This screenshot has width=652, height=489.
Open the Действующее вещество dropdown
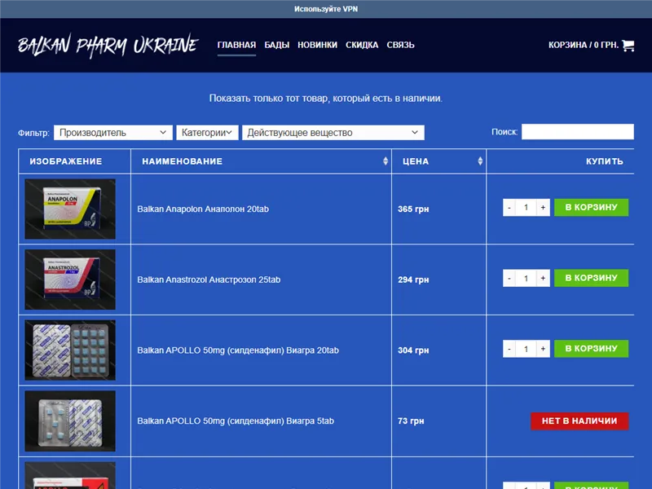pos(333,132)
